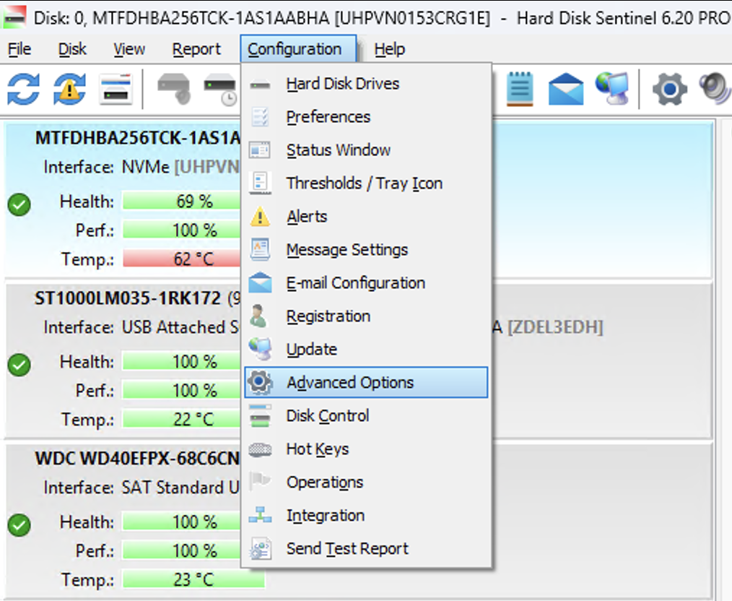732x601 pixels.
Task: Click the disk surface test toolbar icon
Action: click(x=174, y=89)
